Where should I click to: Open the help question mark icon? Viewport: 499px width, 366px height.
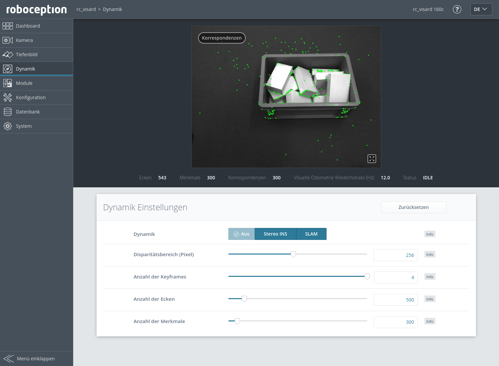pos(457,9)
